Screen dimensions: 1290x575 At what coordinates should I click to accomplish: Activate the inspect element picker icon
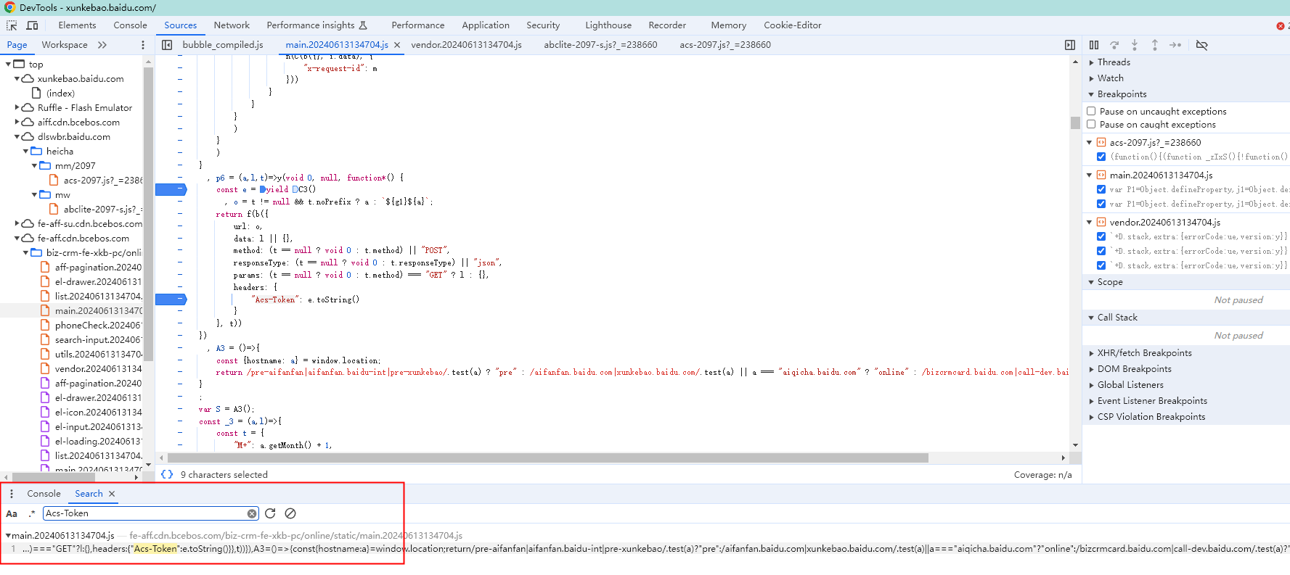coord(12,25)
